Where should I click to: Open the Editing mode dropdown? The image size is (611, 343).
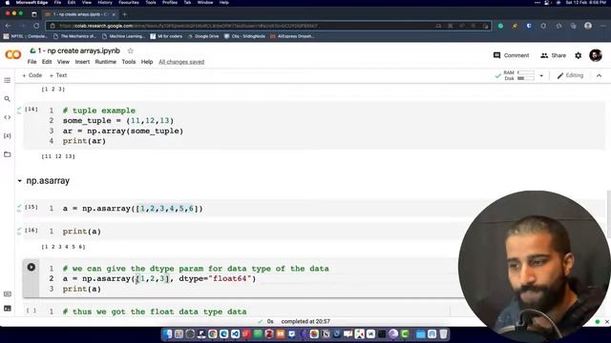[x=570, y=75]
